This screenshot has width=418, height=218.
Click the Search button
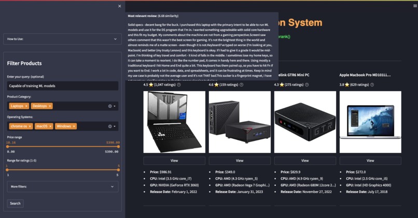click(x=15, y=204)
